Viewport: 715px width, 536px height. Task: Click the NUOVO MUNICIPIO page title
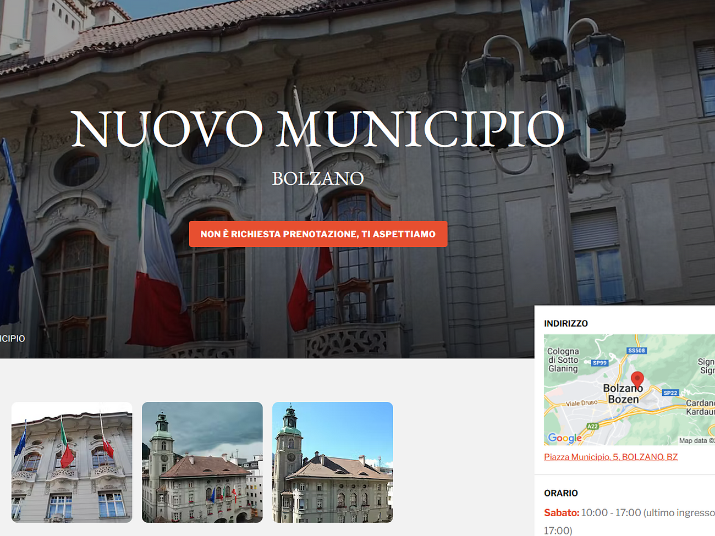click(317, 129)
